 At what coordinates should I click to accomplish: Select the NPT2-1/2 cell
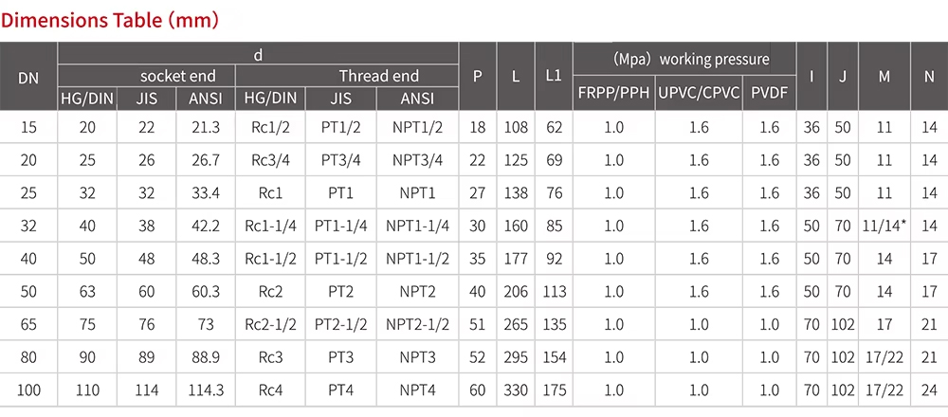pos(418,324)
